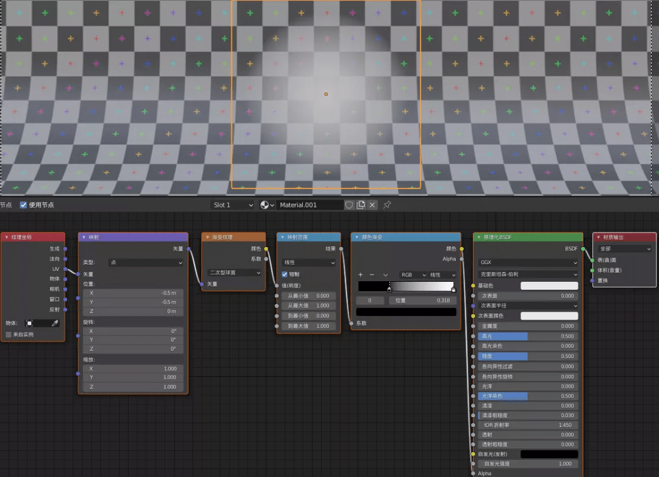The image size is (659, 477).
Task: Open the 二次型球面 gradient type dropdown
Action: click(234, 273)
